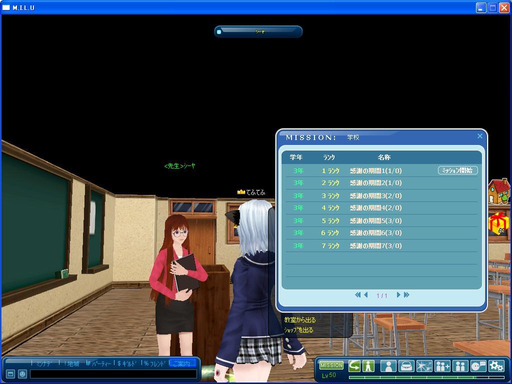Click the green experience progress bar
The image size is (512, 384).
[x=426, y=377]
